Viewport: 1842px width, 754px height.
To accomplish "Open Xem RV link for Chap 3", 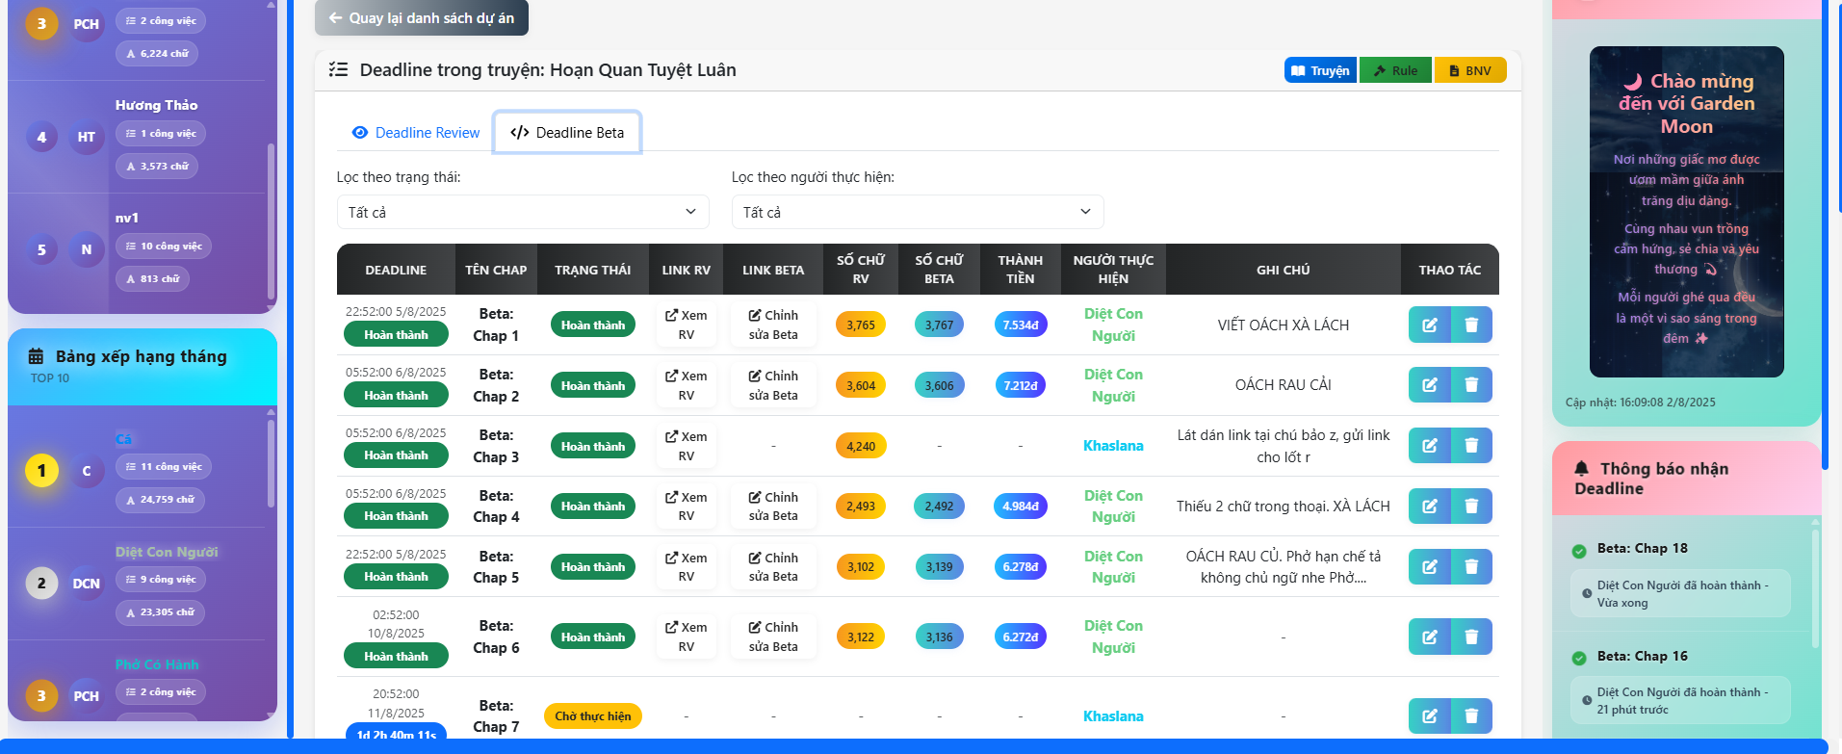I will point(686,446).
